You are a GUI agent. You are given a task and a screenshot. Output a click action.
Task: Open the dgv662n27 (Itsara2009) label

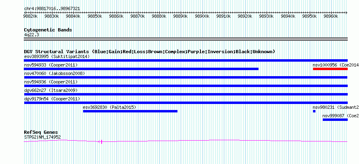point(51,90)
